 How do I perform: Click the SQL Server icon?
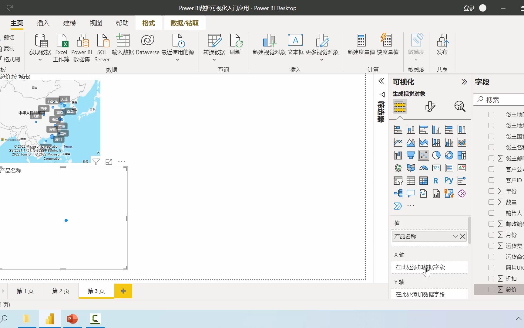tap(102, 48)
